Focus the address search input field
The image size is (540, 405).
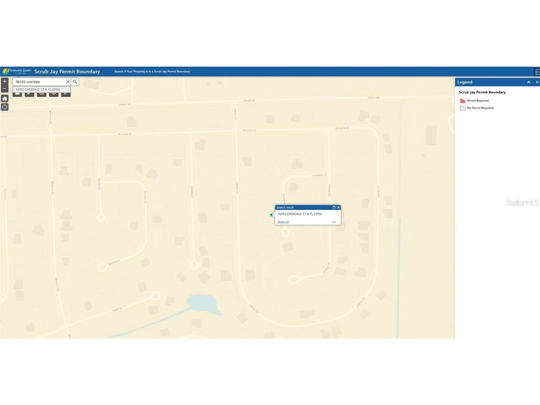[x=39, y=82]
